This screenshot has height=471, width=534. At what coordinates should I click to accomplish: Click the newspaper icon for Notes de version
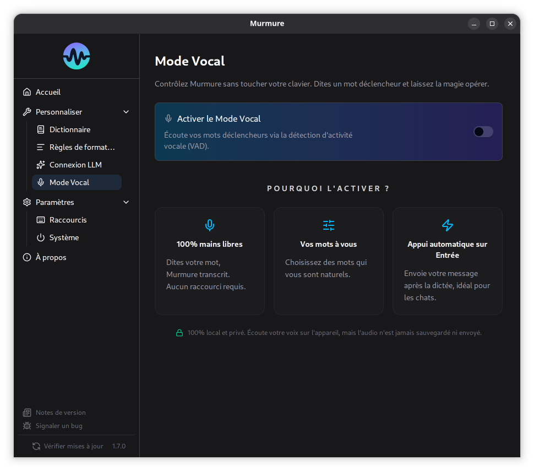(x=27, y=413)
